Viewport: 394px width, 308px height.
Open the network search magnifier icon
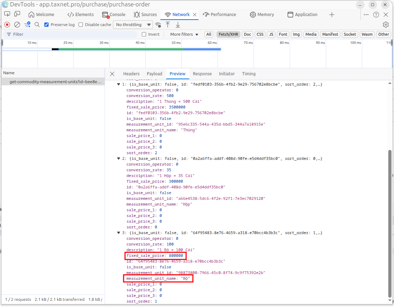point(37,25)
